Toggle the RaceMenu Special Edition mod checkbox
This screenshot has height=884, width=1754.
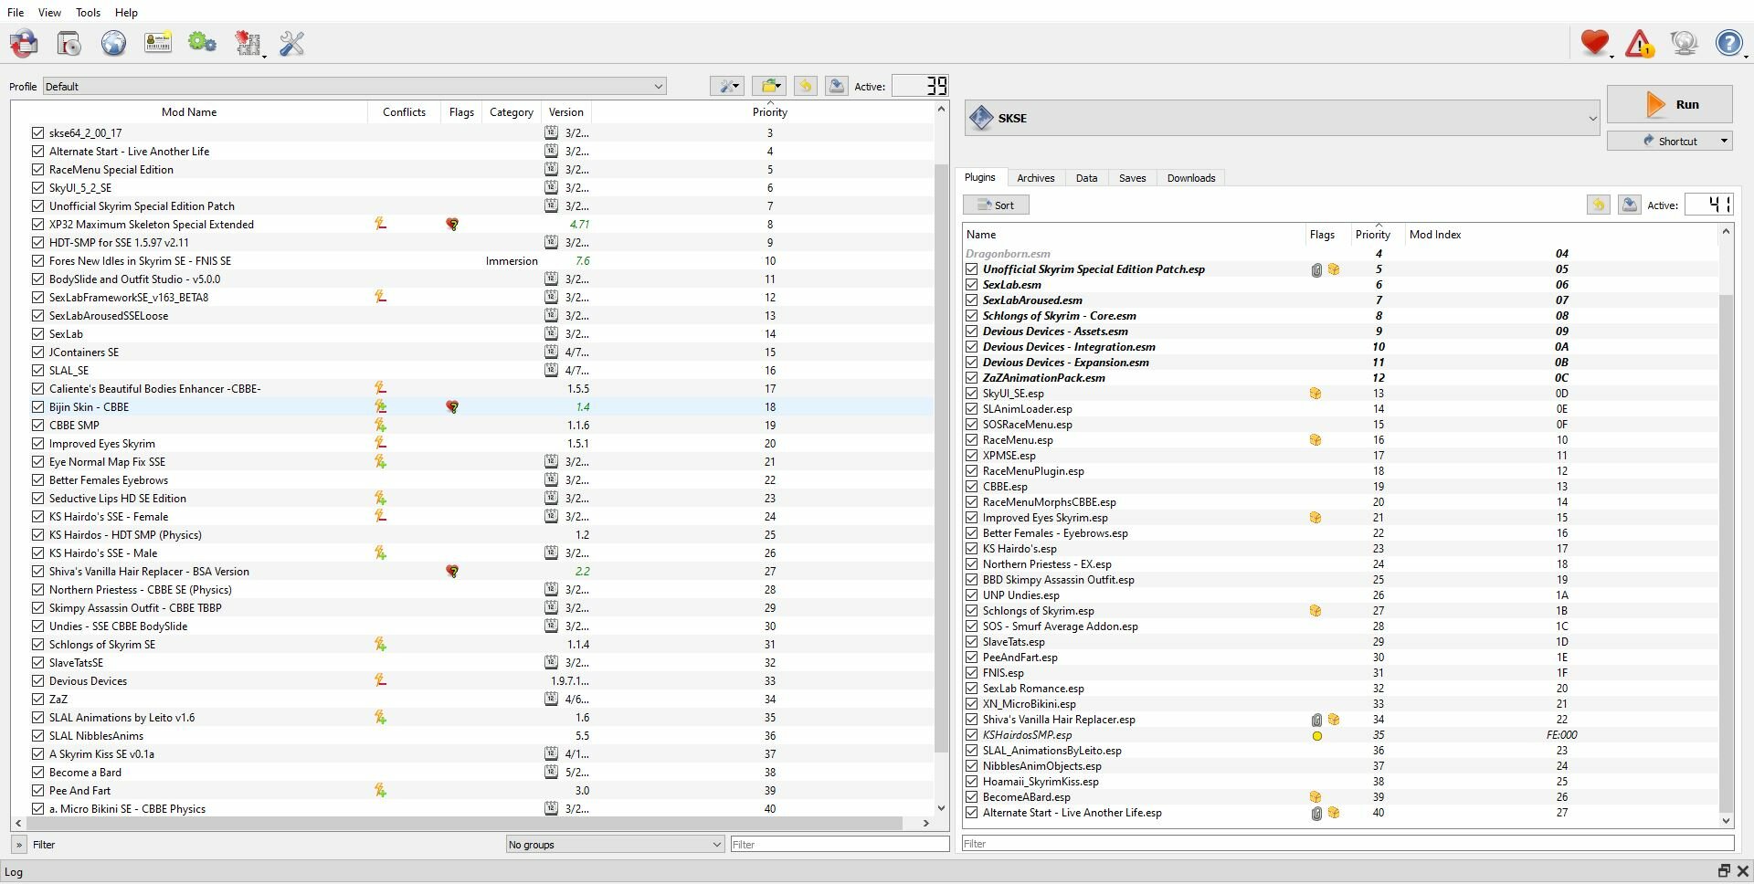coord(37,170)
